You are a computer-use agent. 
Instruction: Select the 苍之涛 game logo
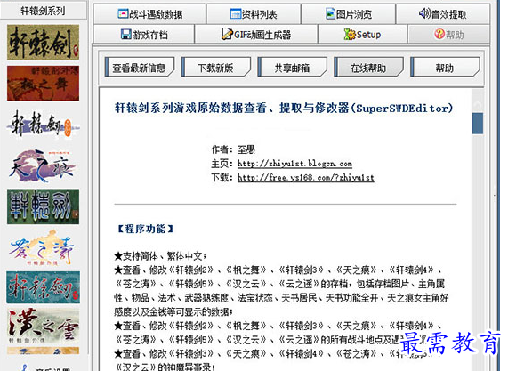pos(43,248)
